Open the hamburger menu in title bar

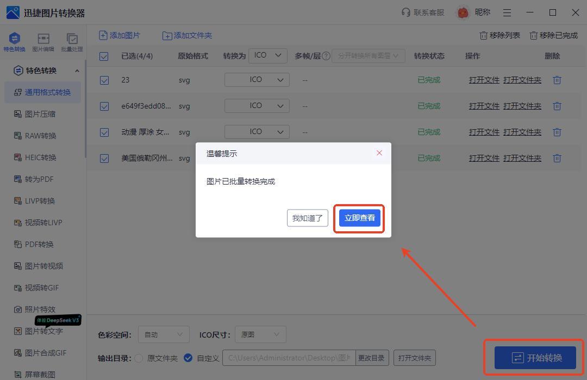tap(507, 12)
